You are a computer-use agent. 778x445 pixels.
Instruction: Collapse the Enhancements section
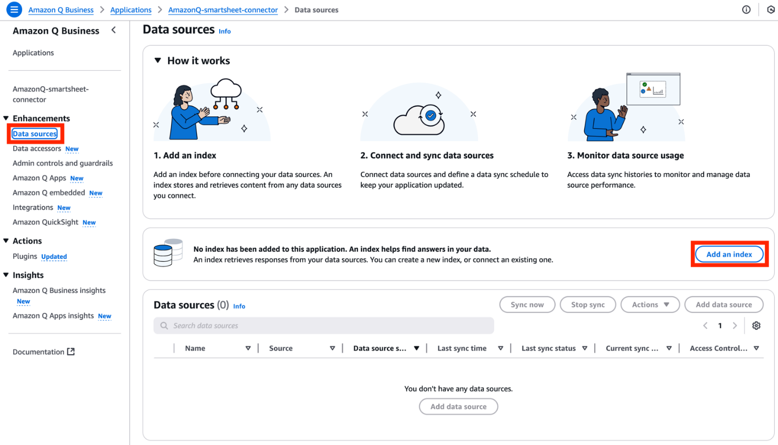[x=6, y=118]
